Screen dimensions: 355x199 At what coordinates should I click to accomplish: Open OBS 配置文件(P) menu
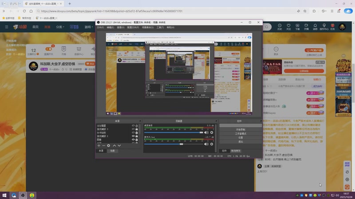click(133, 27)
